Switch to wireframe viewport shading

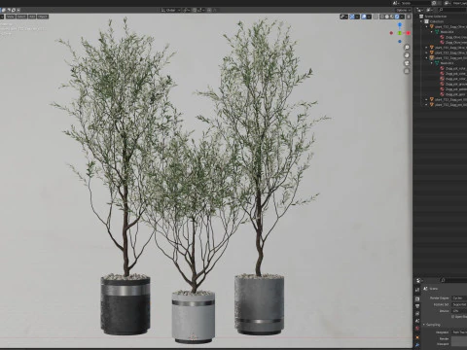click(382, 17)
